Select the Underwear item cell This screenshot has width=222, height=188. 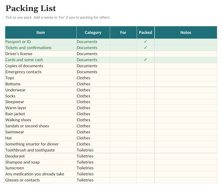tap(41, 90)
